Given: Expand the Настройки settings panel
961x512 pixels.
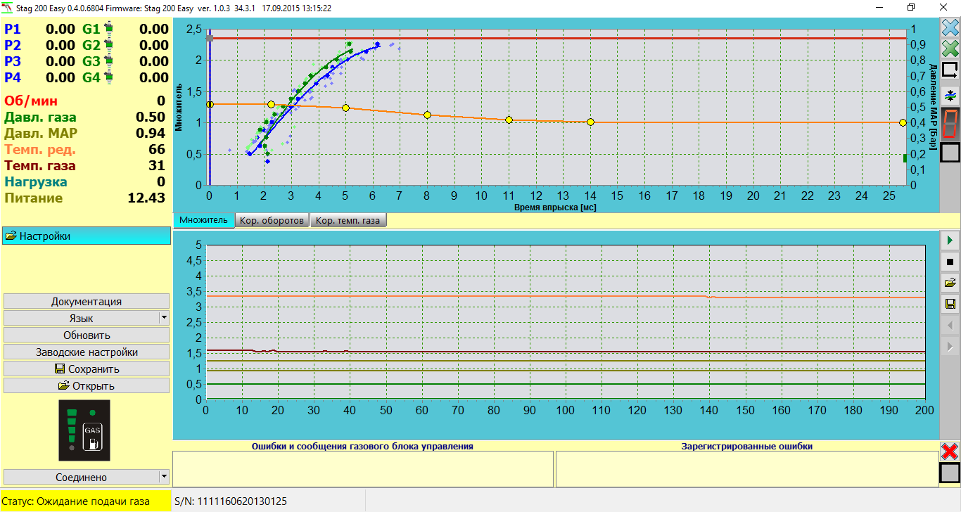Looking at the screenshot, I should click(x=87, y=236).
